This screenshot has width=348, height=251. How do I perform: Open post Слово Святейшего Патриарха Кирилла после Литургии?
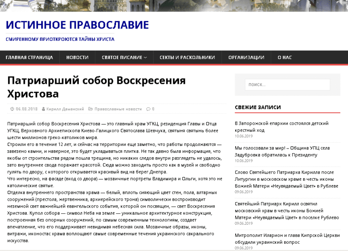coord(286,179)
